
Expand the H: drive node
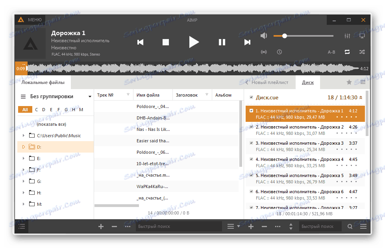(24, 193)
